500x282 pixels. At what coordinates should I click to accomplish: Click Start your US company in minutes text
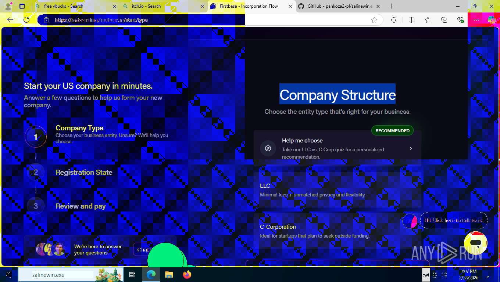click(x=88, y=86)
